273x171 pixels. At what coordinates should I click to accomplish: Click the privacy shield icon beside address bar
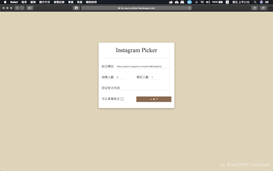76,8
